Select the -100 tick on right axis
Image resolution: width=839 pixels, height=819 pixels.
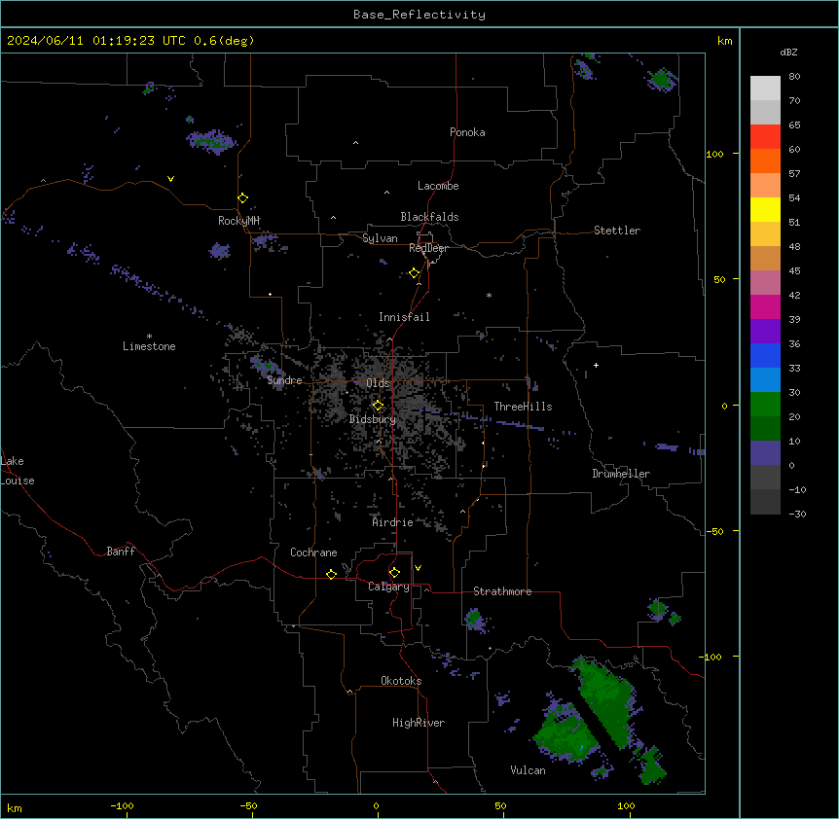[x=711, y=657]
